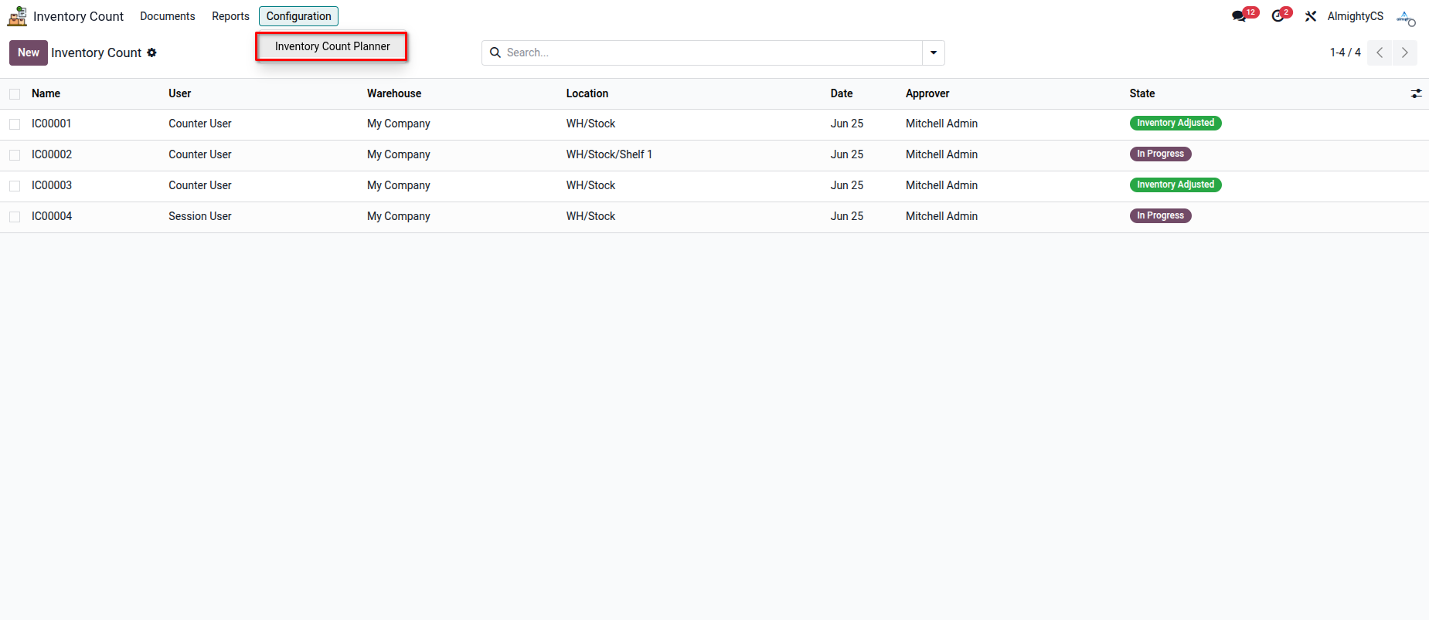The height and width of the screenshot is (620, 1429).
Task: Collapse the Configuration menu
Action: [x=298, y=16]
